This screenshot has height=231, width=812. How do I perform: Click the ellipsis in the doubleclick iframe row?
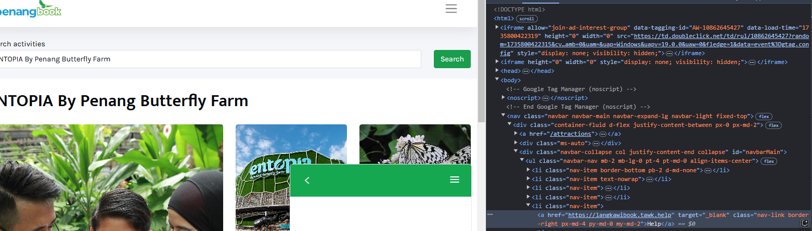[x=669, y=54]
